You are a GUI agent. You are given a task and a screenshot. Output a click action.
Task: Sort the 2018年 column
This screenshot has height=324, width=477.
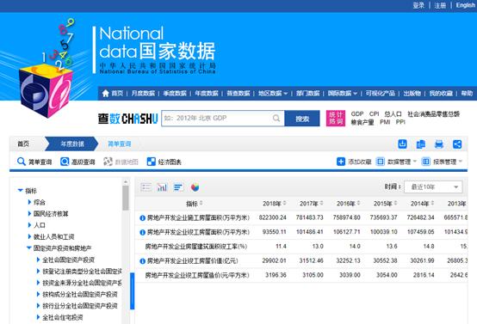tap(285, 203)
